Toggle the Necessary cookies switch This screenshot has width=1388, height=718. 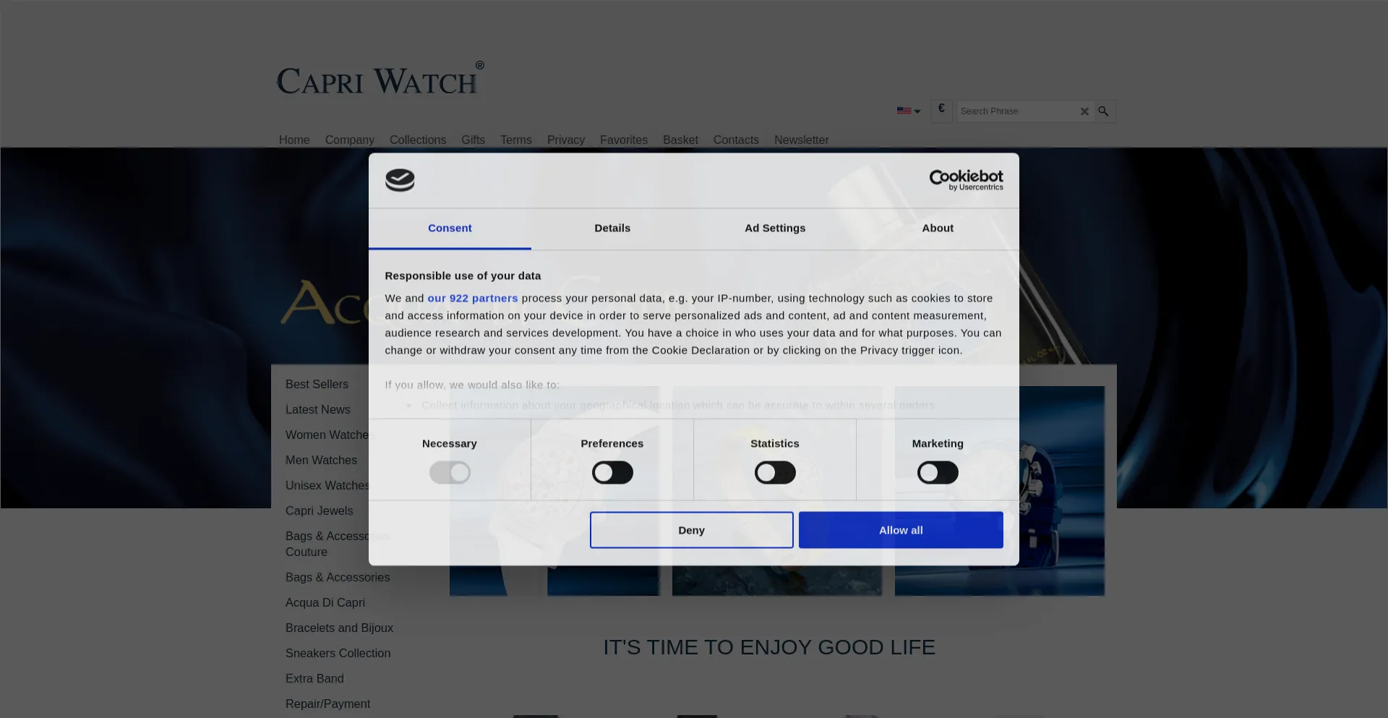[450, 473]
